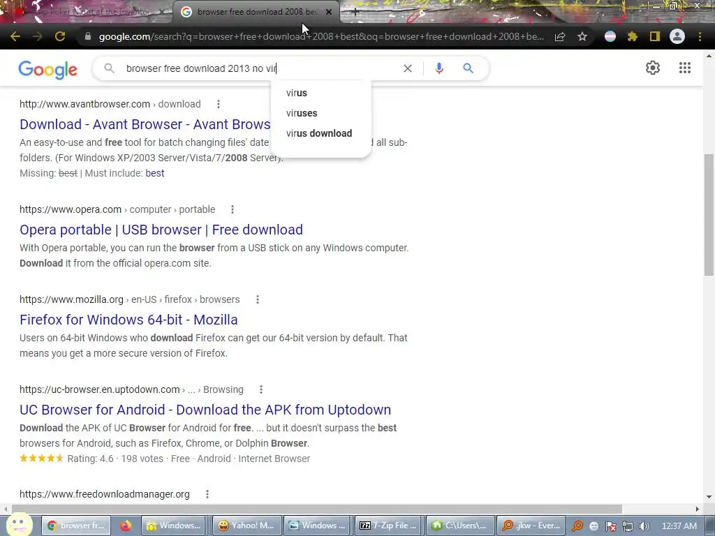Open the Everything search tray icon
This screenshot has width=715, height=536.
coord(577,526)
